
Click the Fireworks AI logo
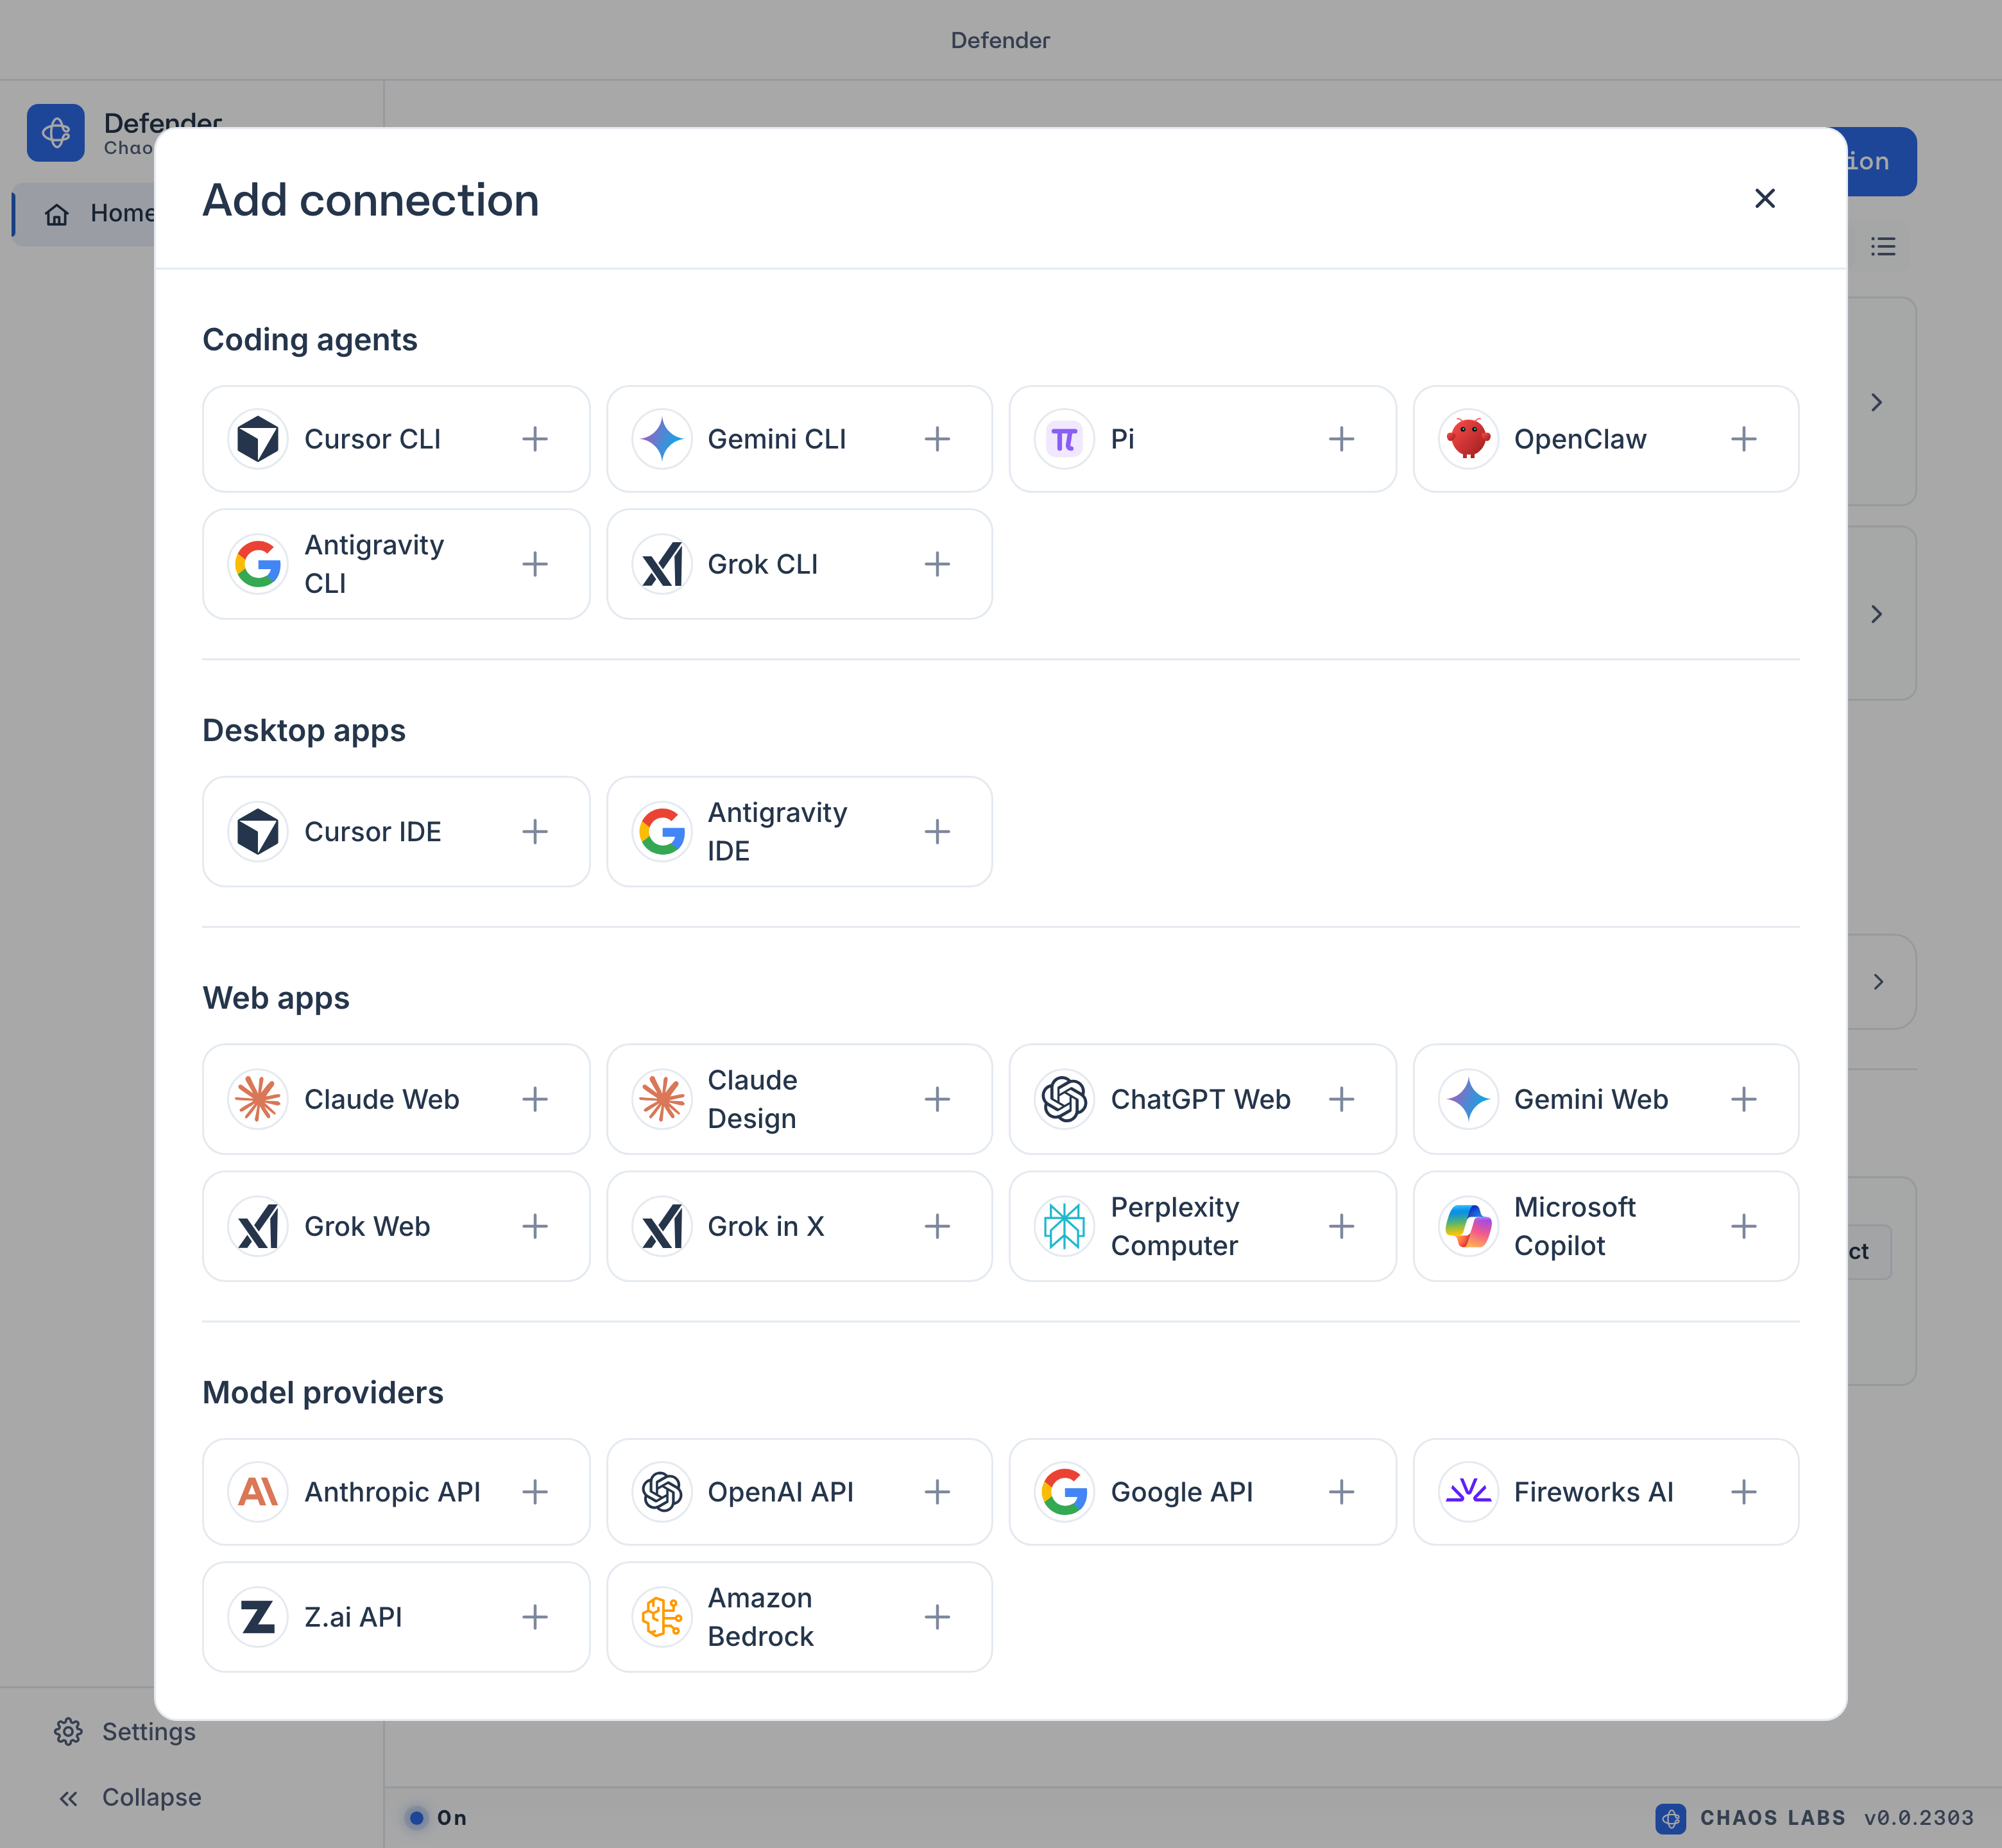pyautogui.click(x=1468, y=1492)
